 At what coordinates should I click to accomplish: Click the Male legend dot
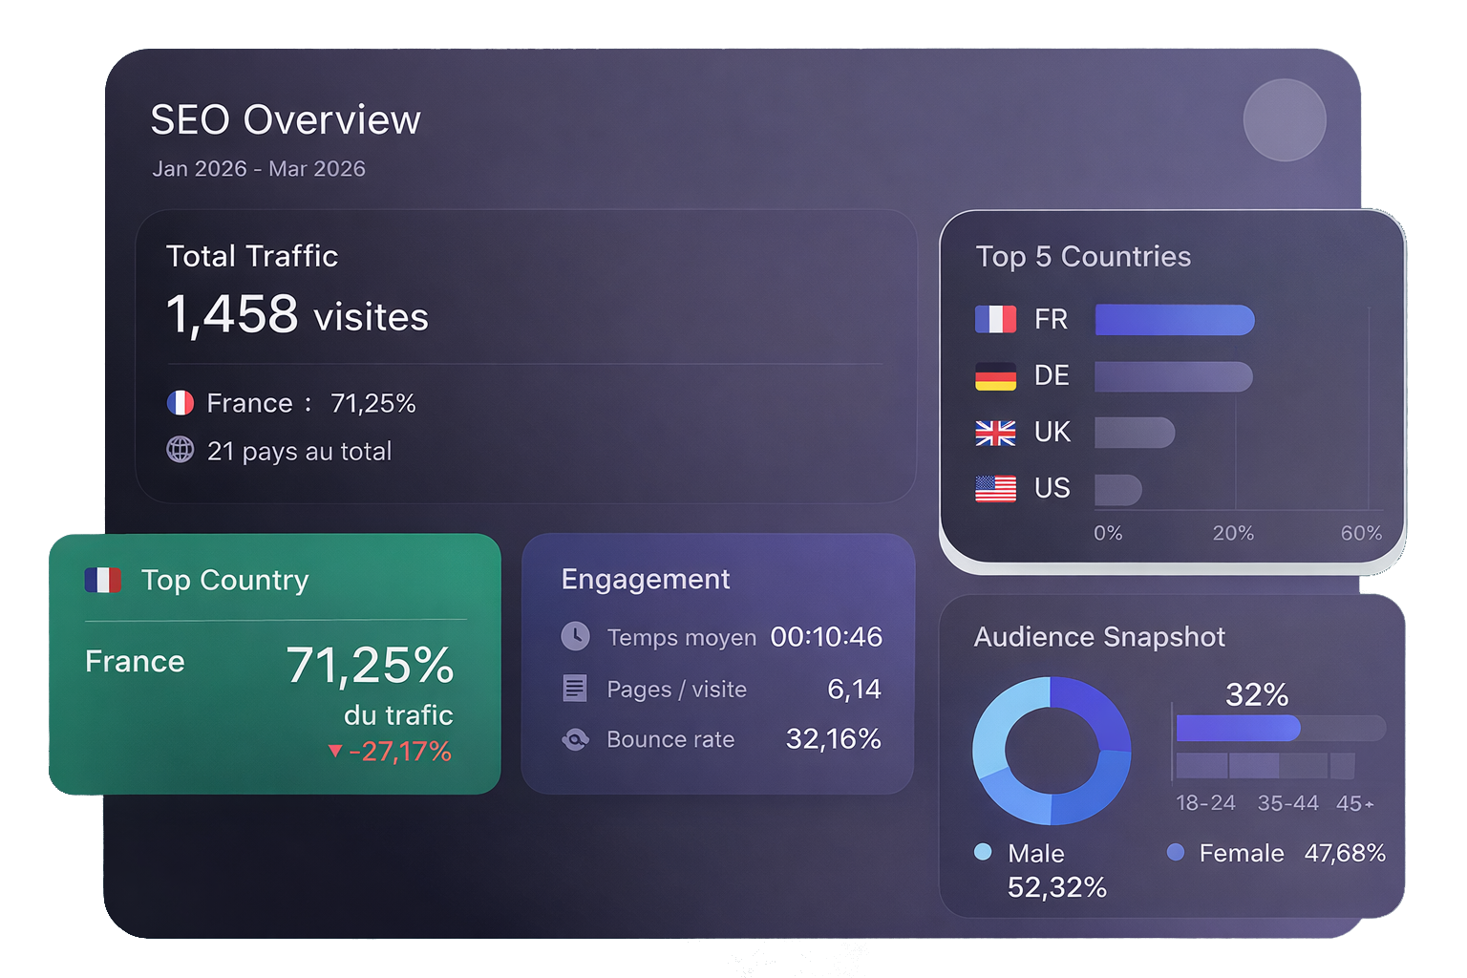coord(983,852)
